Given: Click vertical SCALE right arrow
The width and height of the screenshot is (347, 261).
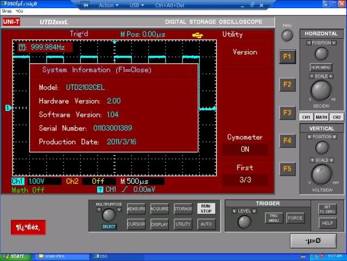Looking at the screenshot, I should [x=331, y=160].
